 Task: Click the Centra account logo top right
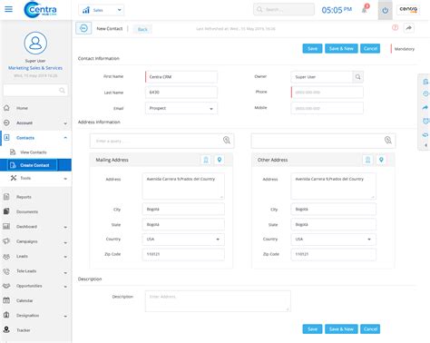(408, 10)
